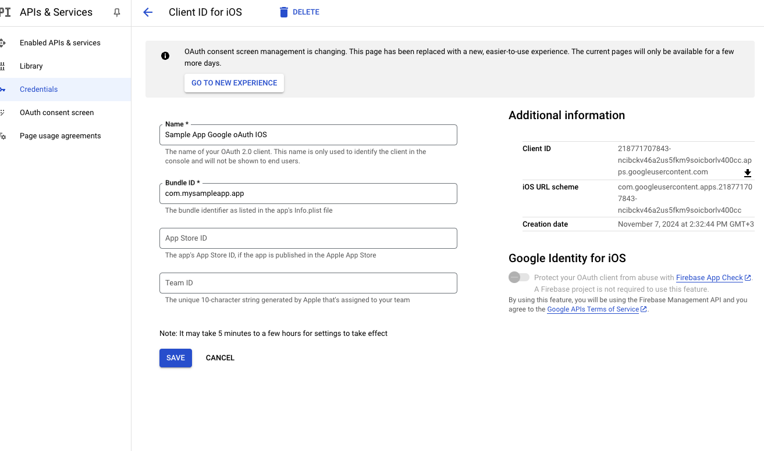This screenshot has height=451, width=764.
Task: Open Google APIs Terms of Service link
Action: click(x=593, y=309)
